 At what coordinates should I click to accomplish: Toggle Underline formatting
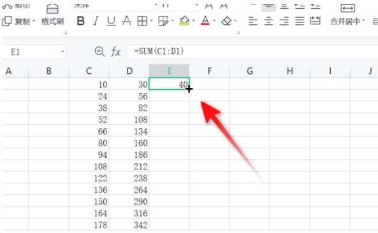111,21
